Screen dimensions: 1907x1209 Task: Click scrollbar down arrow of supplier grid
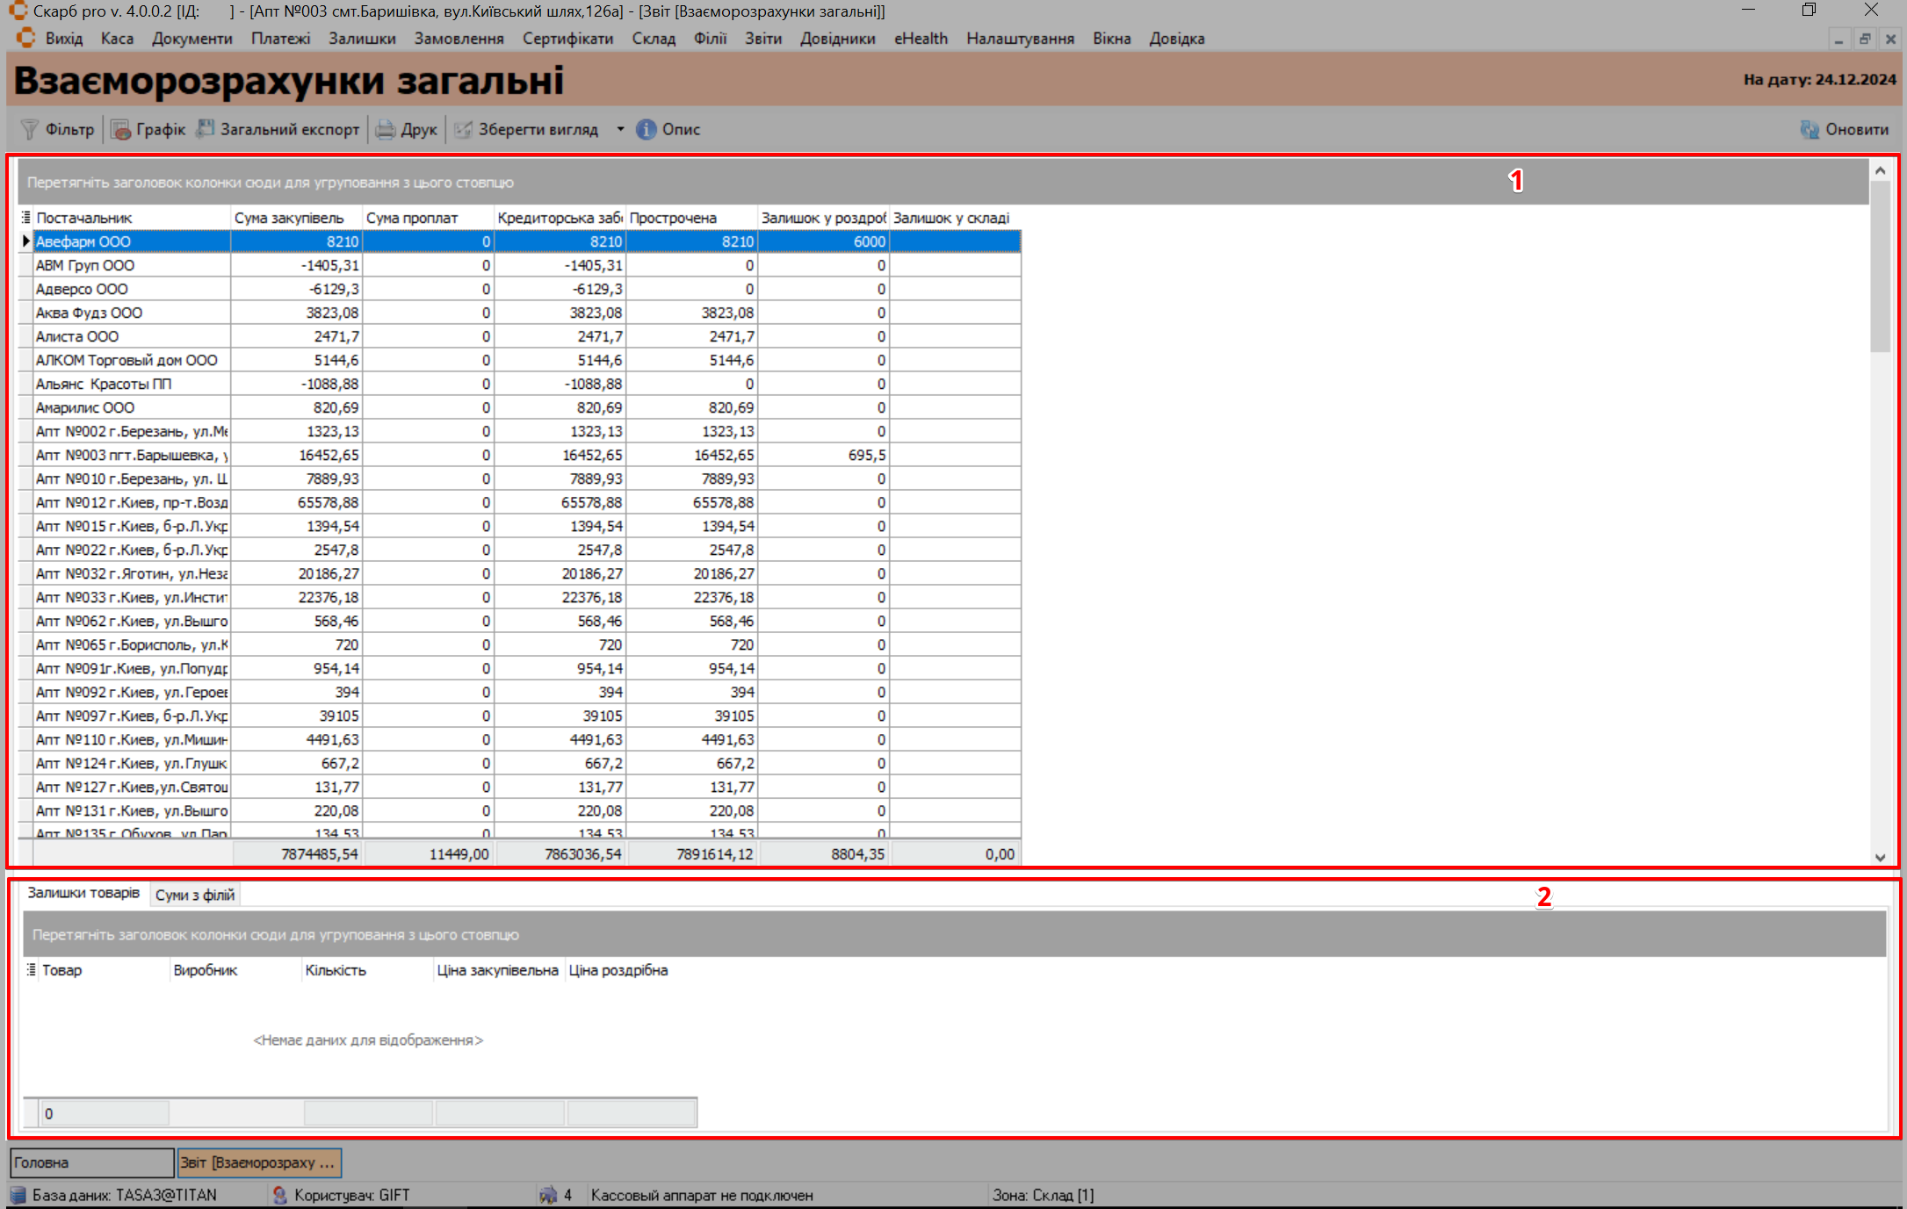pos(1880,857)
